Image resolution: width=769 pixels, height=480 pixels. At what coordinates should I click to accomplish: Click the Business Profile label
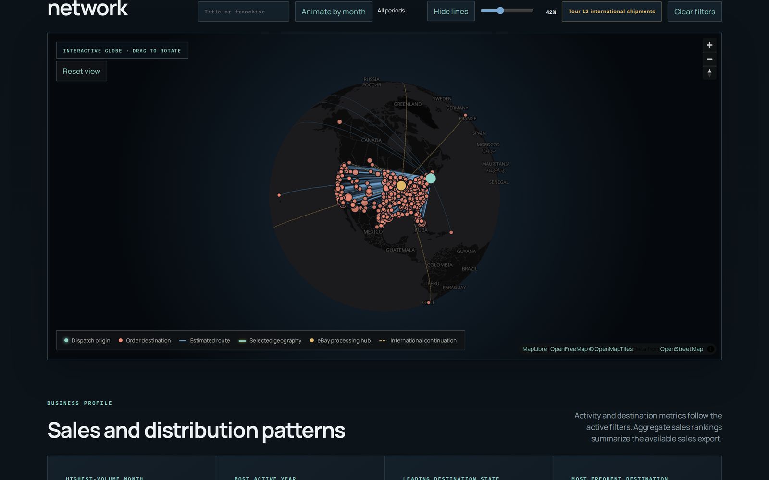[x=80, y=403]
